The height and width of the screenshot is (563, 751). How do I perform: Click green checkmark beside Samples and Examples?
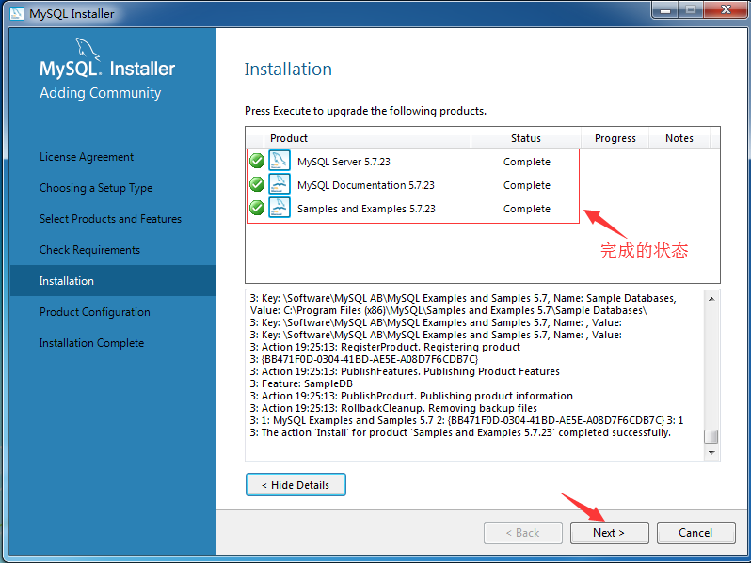click(x=257, y=208)
